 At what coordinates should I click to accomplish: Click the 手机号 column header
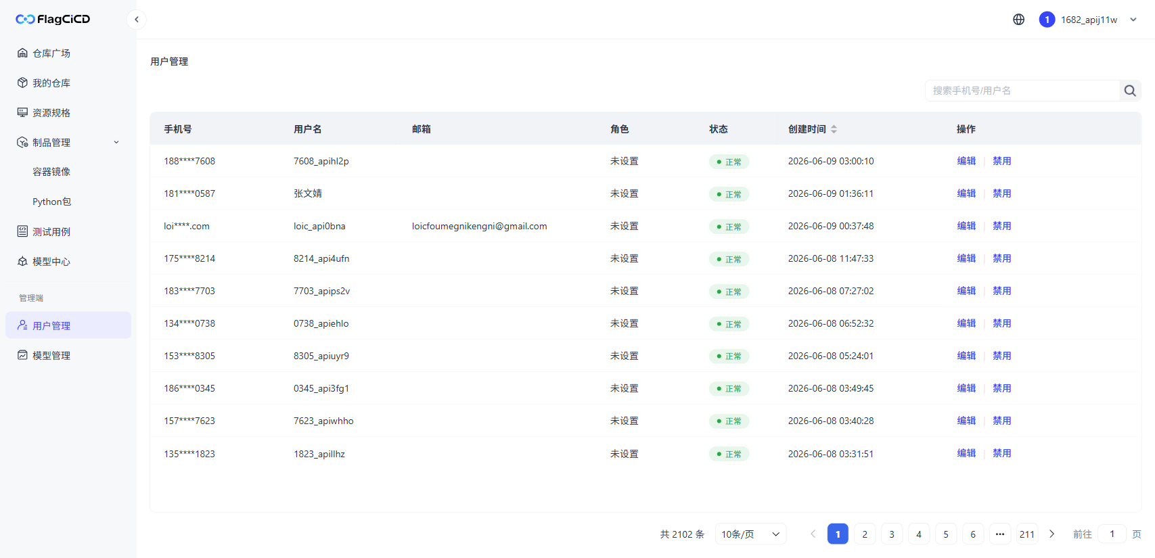178,129
